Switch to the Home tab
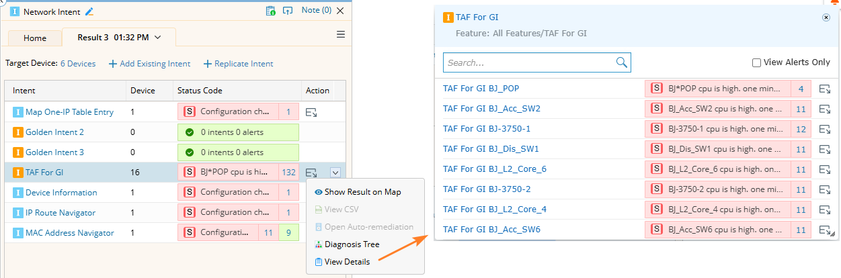The image size is (841, 278). [35, 38]
